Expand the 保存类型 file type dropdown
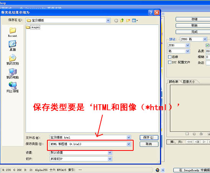This screenshot has width=210, height=173. [x=129, y=144]
